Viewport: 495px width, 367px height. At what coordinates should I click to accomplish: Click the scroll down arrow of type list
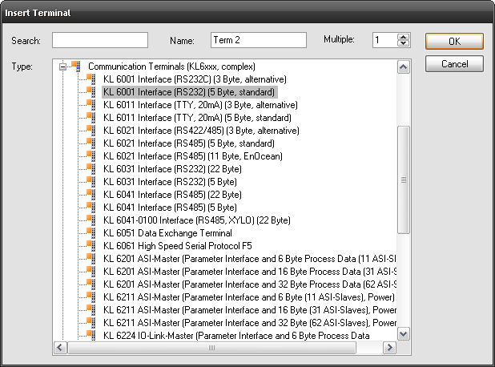403,334
